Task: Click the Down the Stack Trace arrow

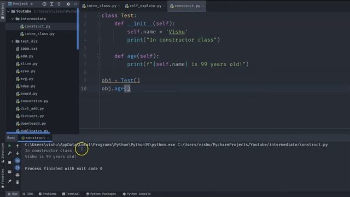Action: [17, 153]
